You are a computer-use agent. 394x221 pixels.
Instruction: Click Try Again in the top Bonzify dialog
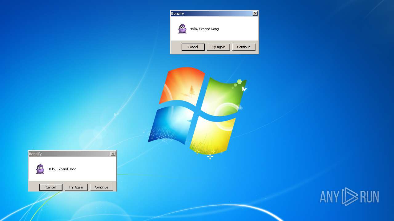tap(218, 47)
